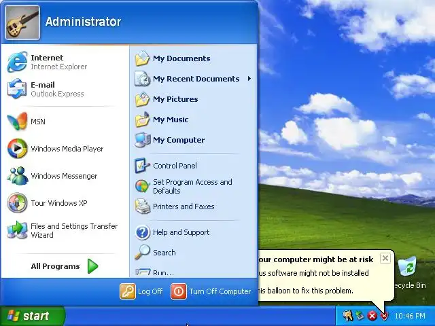Click the Log Off key icon
435x326 pixels.
128,291
